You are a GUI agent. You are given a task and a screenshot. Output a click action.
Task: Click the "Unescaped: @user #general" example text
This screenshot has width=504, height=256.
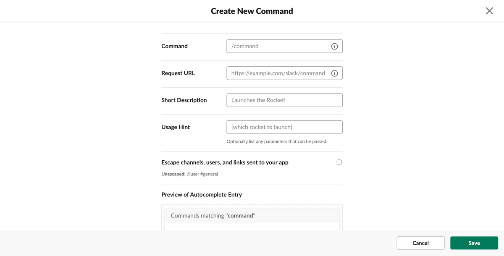point(189,174)
